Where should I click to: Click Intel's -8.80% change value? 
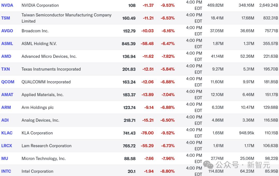[168, 171]
